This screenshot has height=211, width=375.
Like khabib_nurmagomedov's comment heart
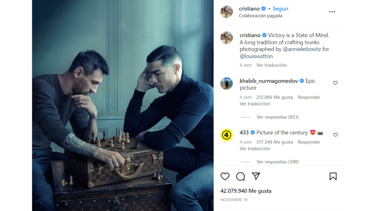click(335, 83)
